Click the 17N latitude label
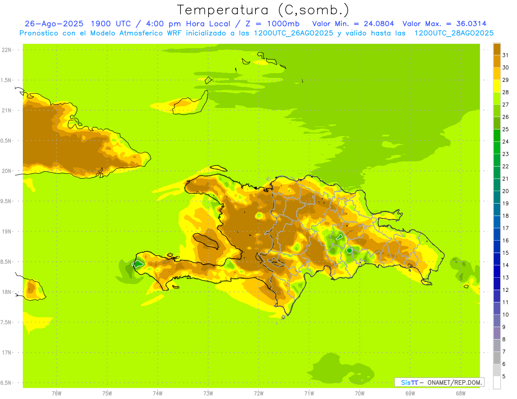Screen dimensions: 517x399 7,353
